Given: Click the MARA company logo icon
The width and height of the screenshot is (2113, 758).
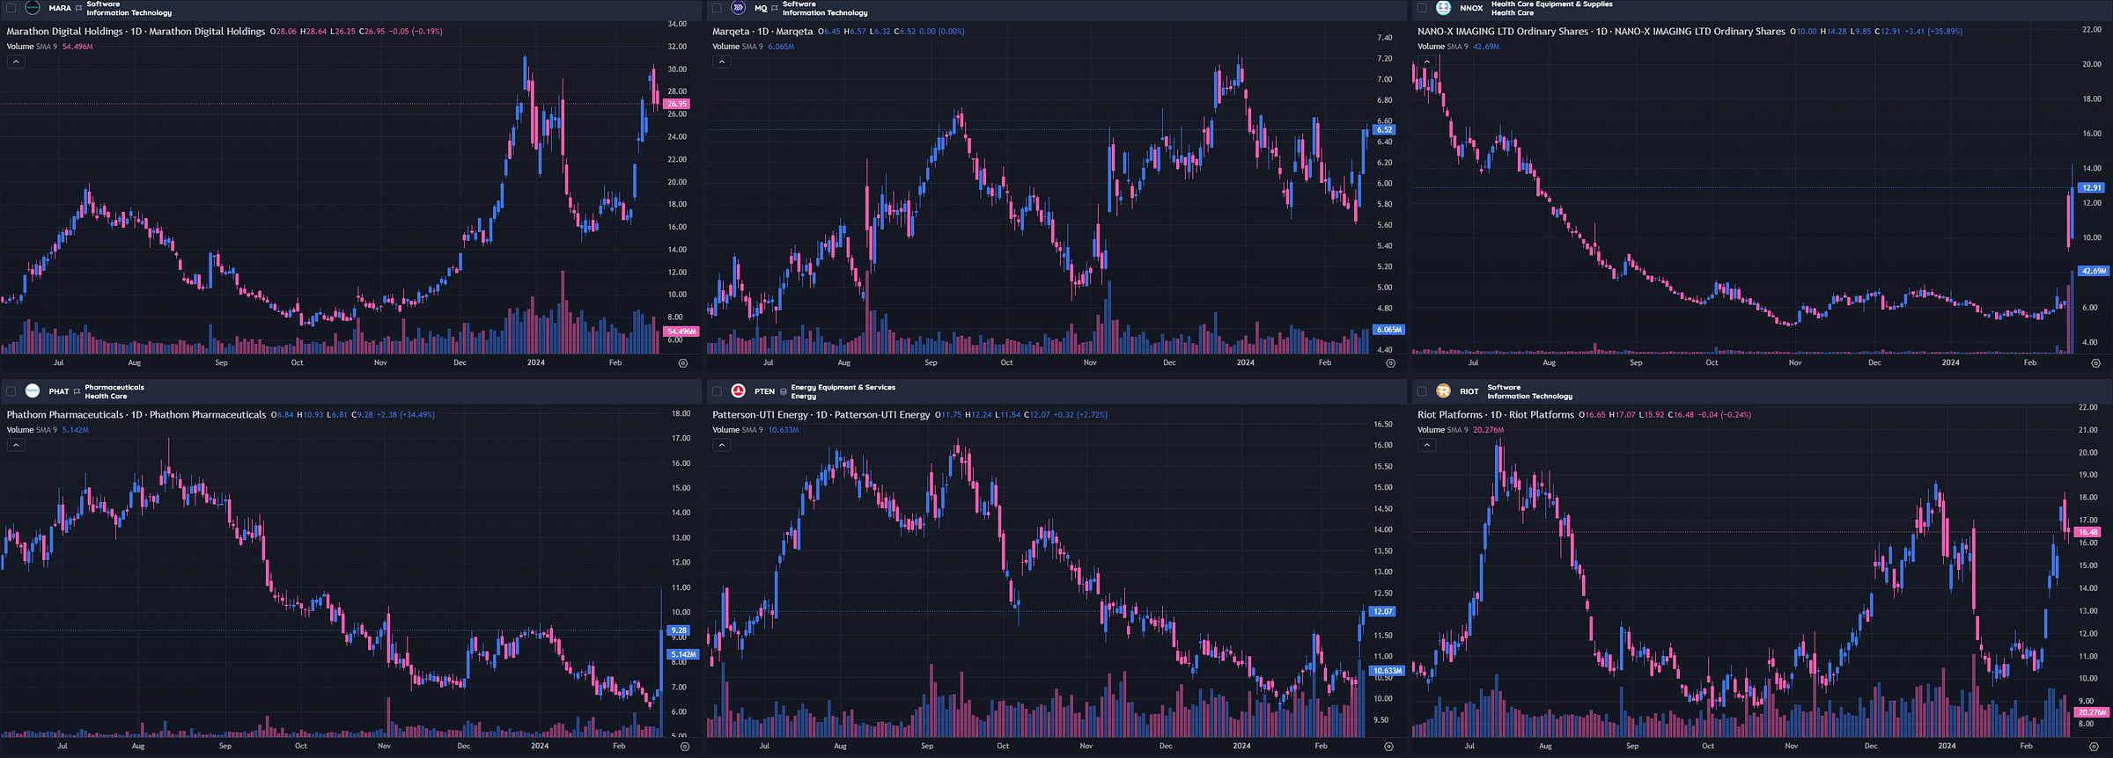Looking at the screenshot, I should click(33, 8).
